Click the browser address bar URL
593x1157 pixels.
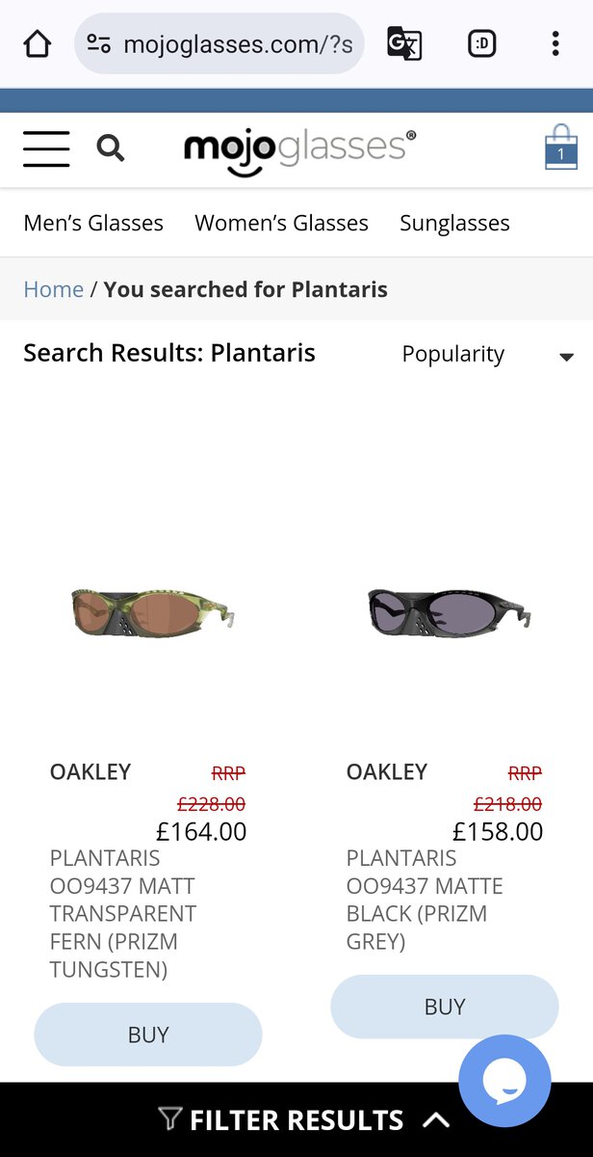coord(237,43)
